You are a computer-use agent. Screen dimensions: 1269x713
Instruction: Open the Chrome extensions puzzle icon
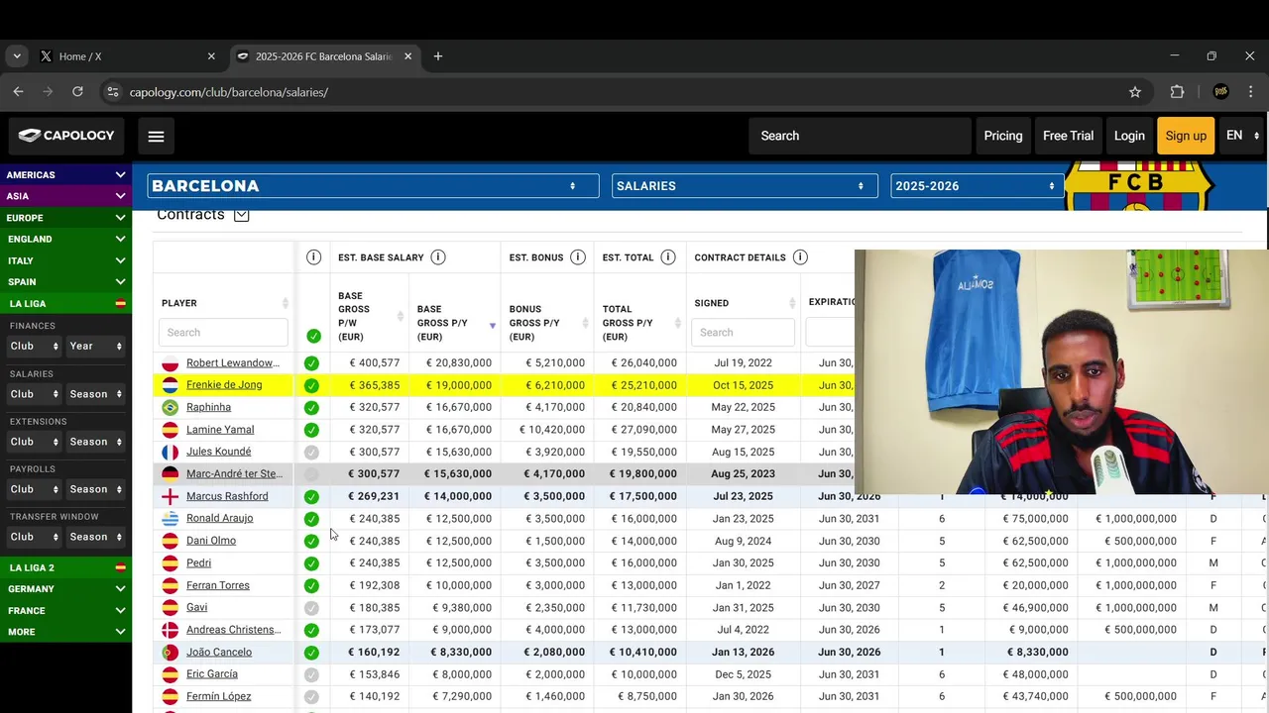tap(1177, 92)
